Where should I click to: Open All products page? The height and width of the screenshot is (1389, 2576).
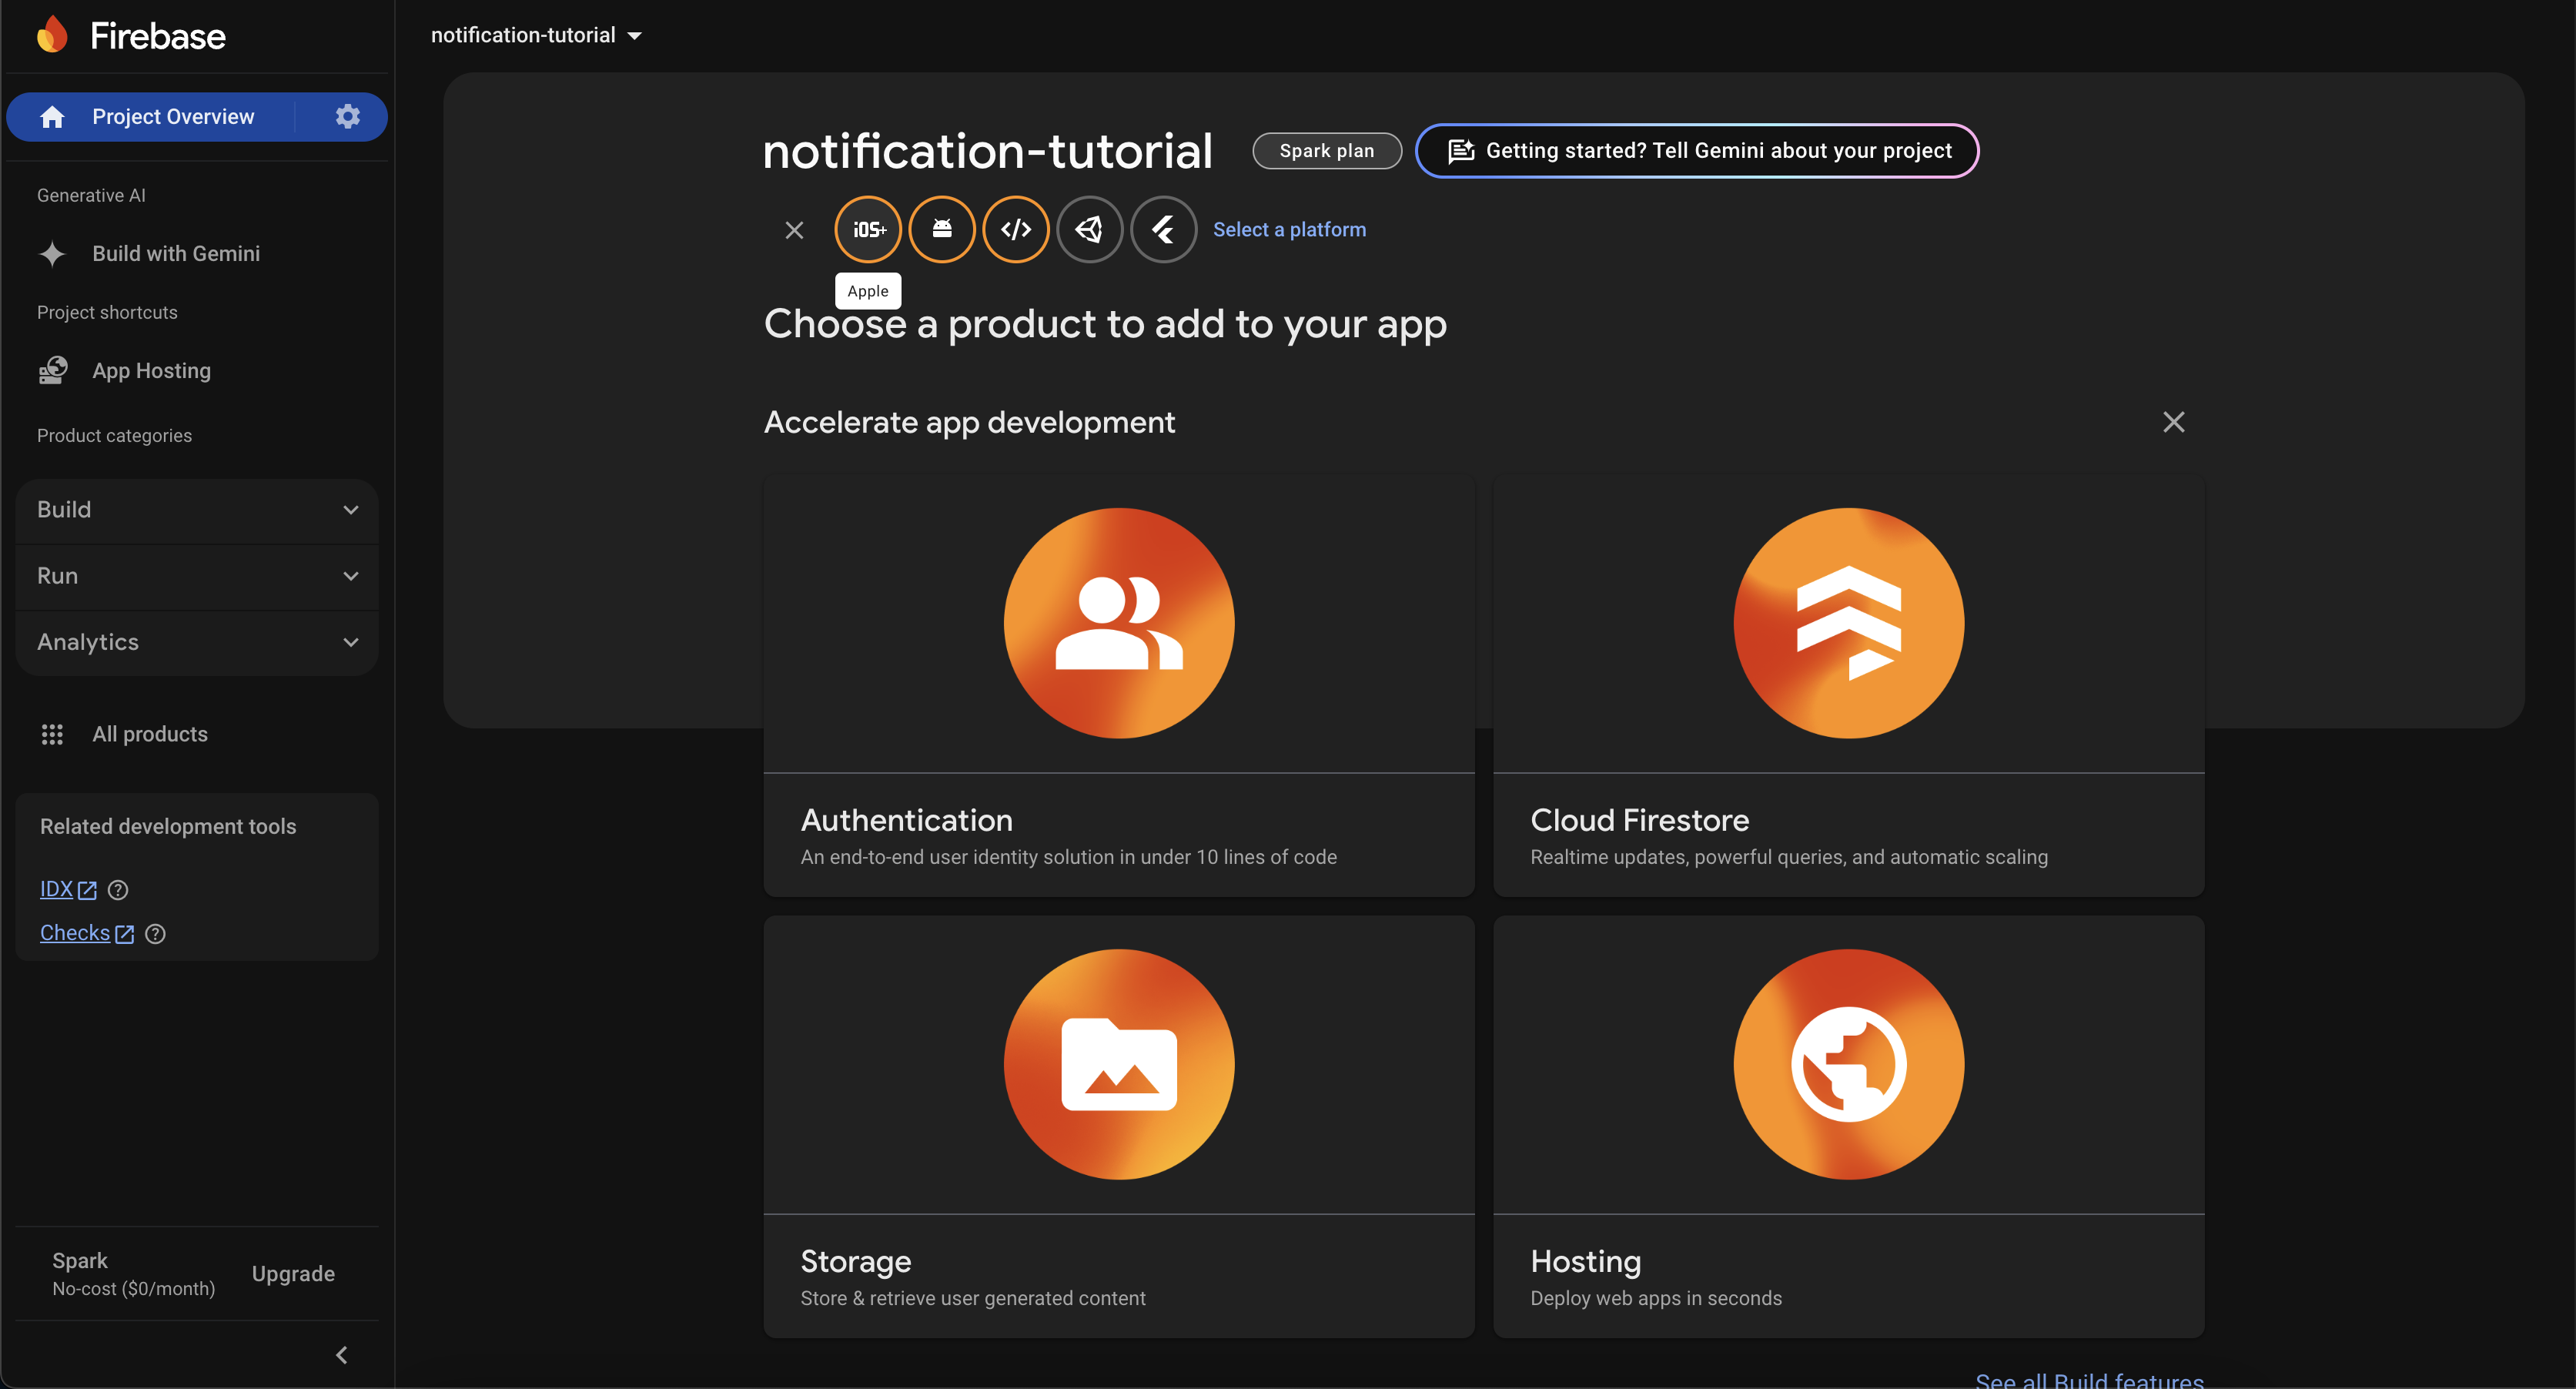tap(150, 735)
